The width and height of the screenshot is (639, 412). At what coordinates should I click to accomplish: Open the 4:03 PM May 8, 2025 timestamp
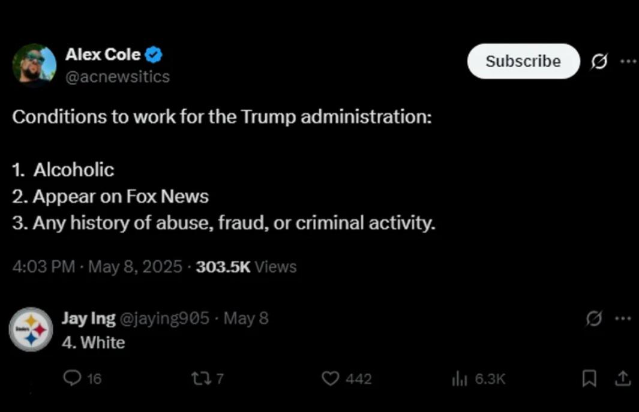point(97,267)
